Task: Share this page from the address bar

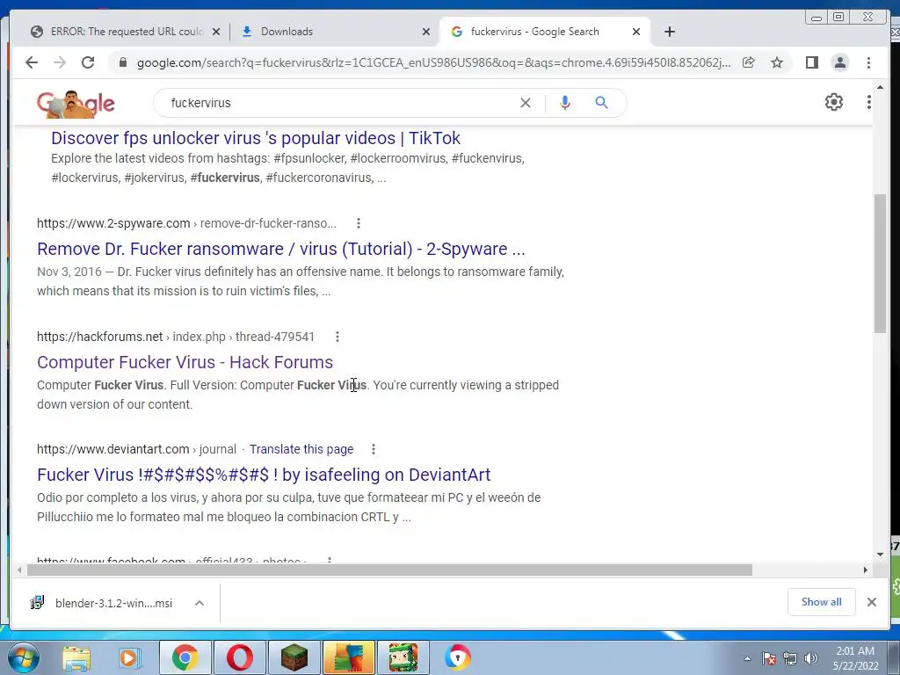Action: [x=749, y=62]
